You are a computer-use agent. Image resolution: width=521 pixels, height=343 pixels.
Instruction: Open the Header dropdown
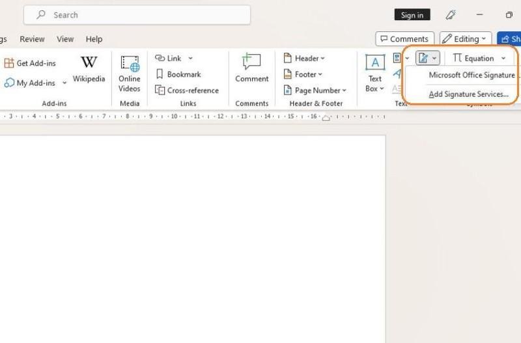click(x=304, y=59)
